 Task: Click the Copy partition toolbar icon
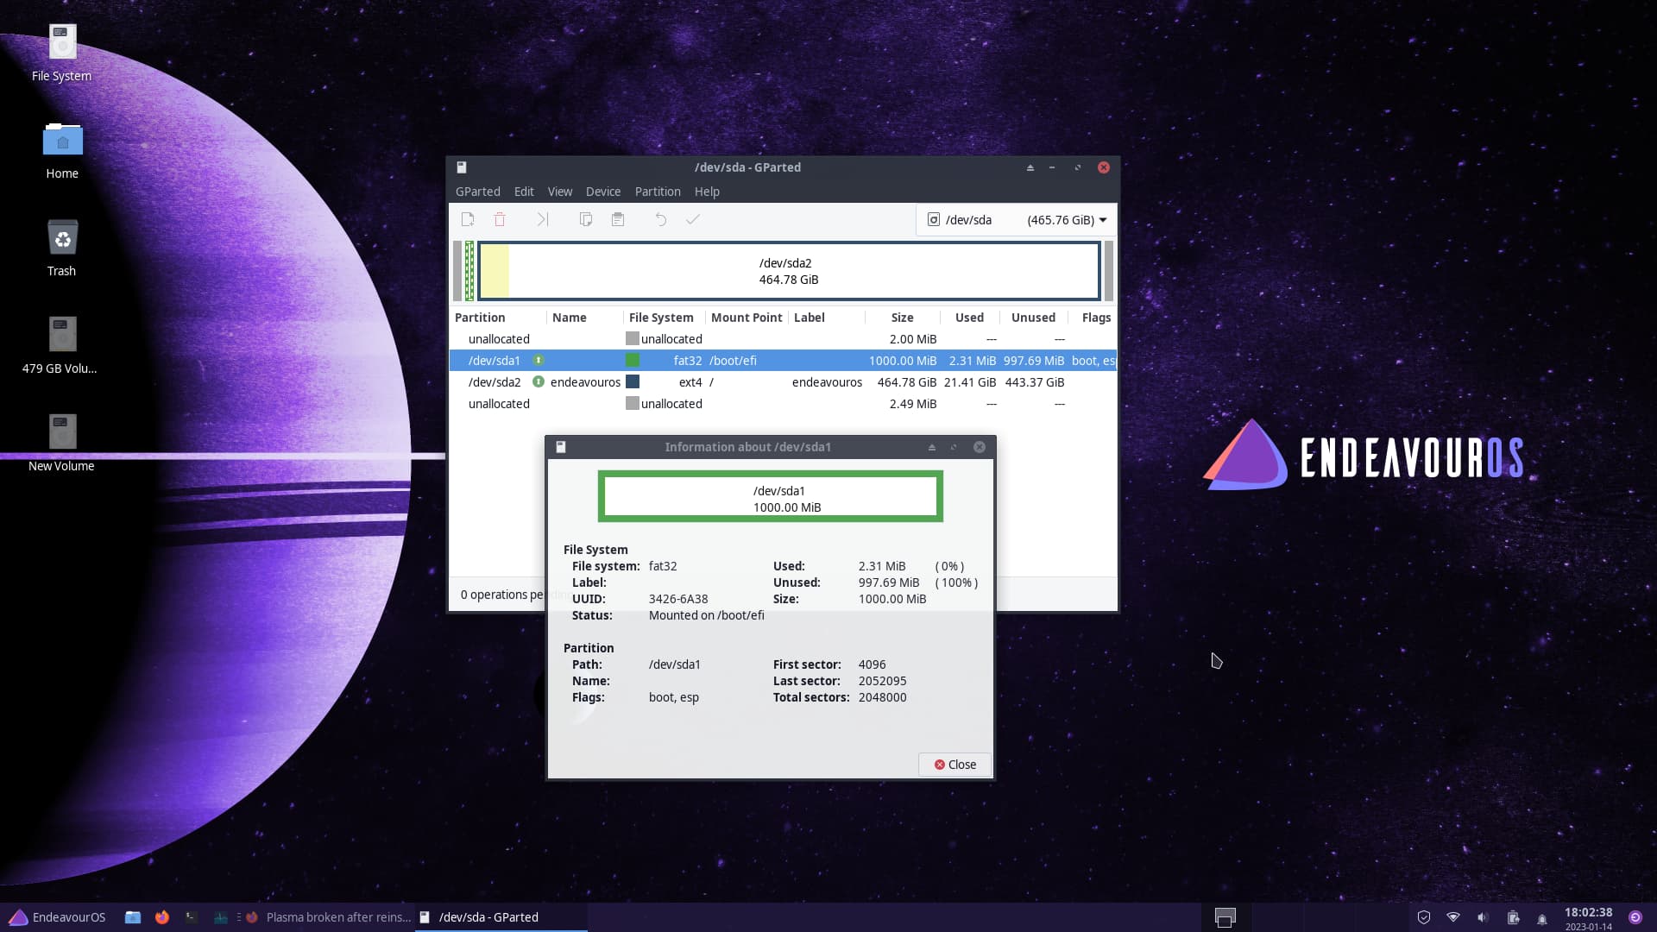(x=585, y=219)
